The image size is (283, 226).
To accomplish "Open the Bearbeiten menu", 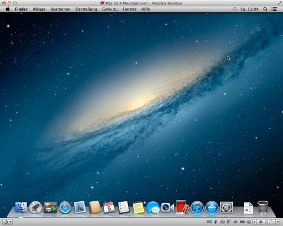I will pyautogui.click(x=60, y=9).
